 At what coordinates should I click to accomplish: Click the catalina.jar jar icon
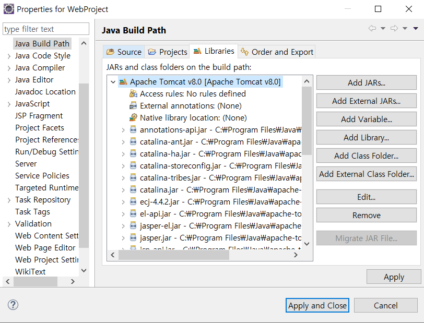point(133,190)
